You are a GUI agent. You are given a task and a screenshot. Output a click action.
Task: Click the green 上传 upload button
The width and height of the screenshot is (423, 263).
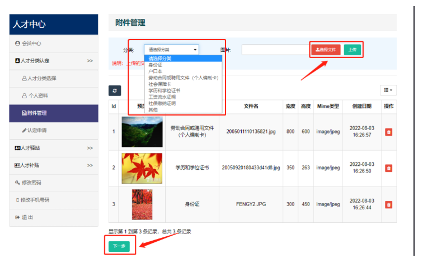coord(352,50)
